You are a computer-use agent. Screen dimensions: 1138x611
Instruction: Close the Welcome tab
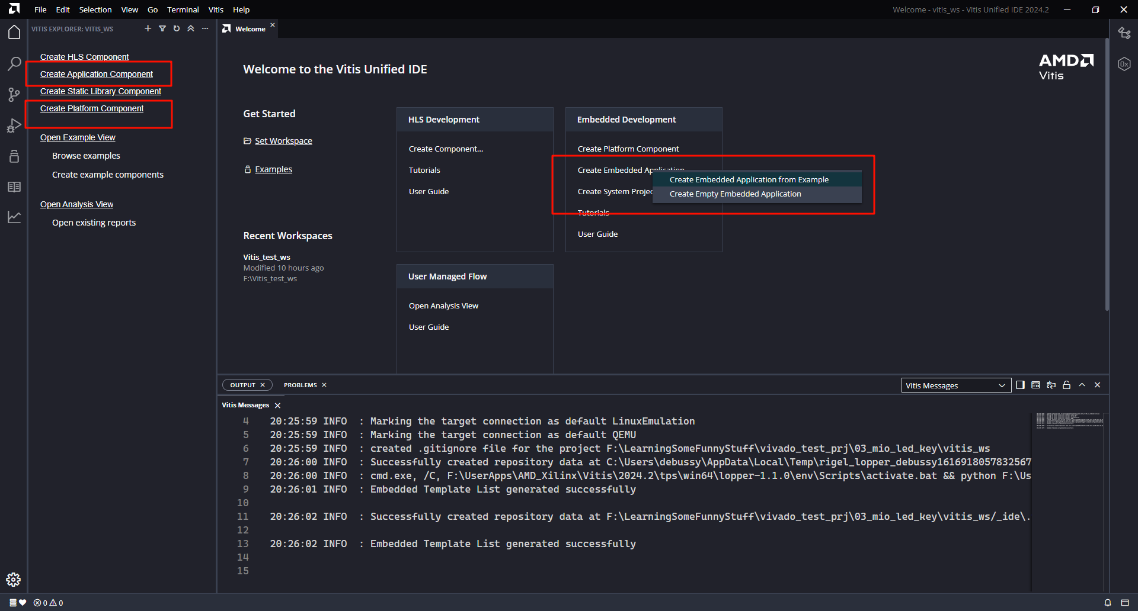coord(273,25)
